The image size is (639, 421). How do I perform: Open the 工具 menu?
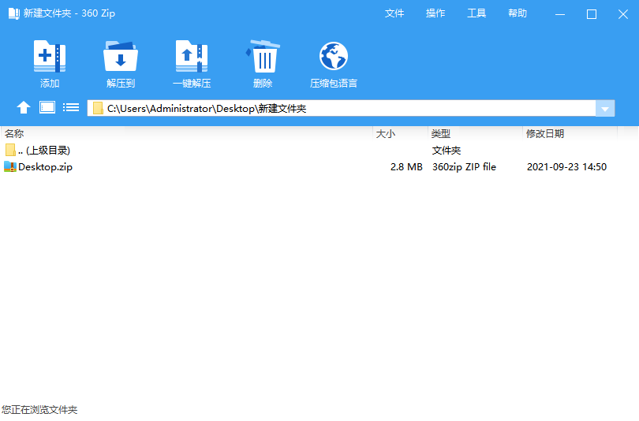[476, 13]
